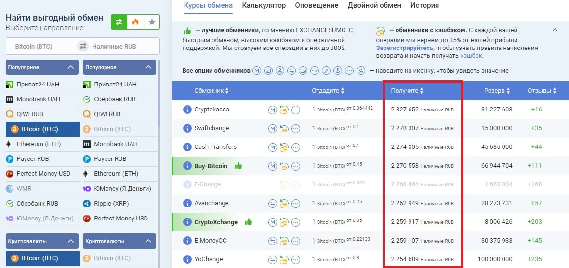Sort table by Получите column
This screenshot has width=569, height=268.
(407, 91)
